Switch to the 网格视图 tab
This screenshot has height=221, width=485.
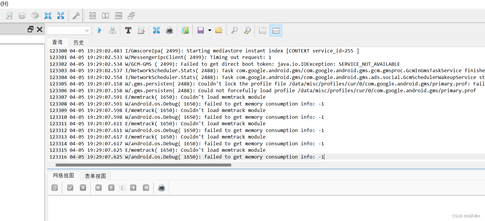64,176
